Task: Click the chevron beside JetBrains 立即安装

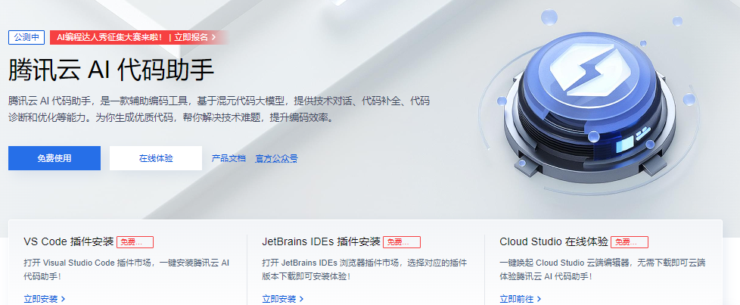Action: 302,299
